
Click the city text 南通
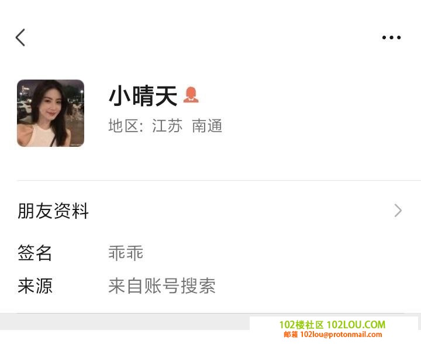[x=207, y=126]
